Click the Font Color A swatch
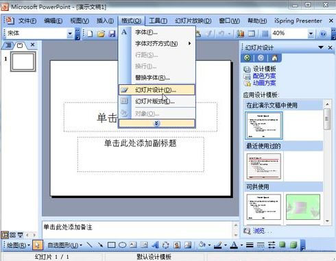Screen dimensions: 336x261 click(235, 245)
